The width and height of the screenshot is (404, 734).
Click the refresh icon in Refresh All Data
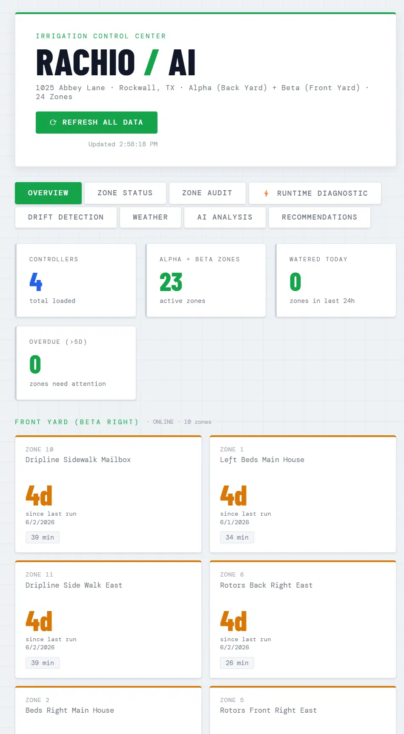click(53, 123)
